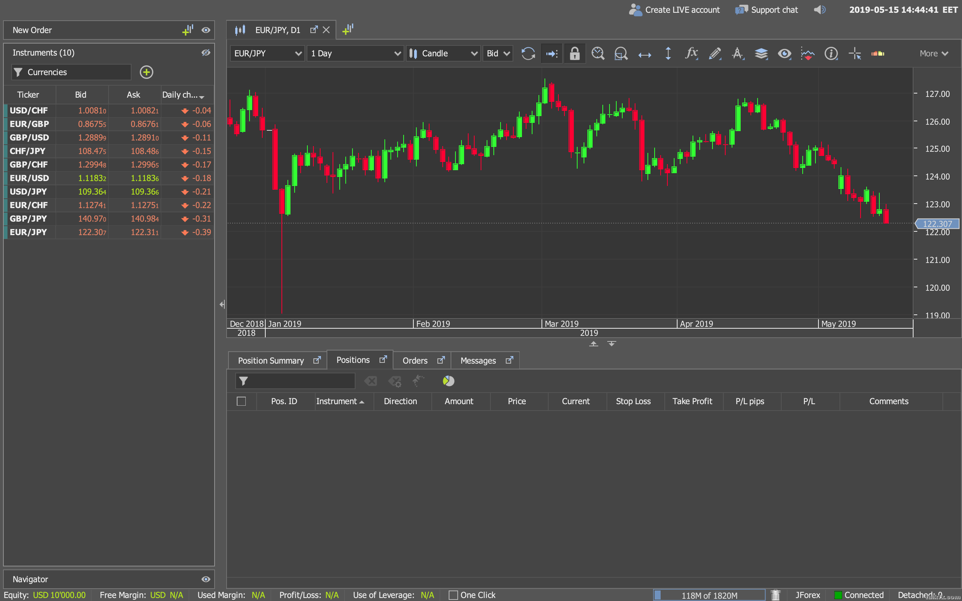Image resolution: width=962 pixels, height=601 pixels.
Task: Click the zoom to area icon
Action: [621, 53]
